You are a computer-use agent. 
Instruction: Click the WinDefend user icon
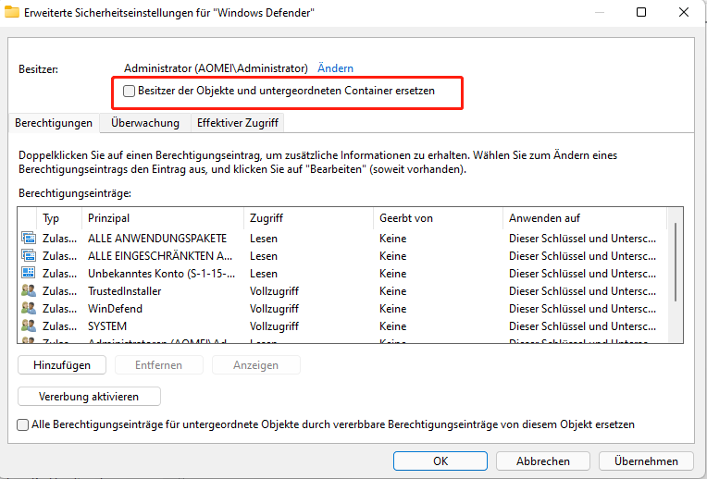(28, 309)
